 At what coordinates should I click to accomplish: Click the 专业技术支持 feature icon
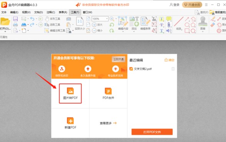pyautogui.click(x=115, y=69)
